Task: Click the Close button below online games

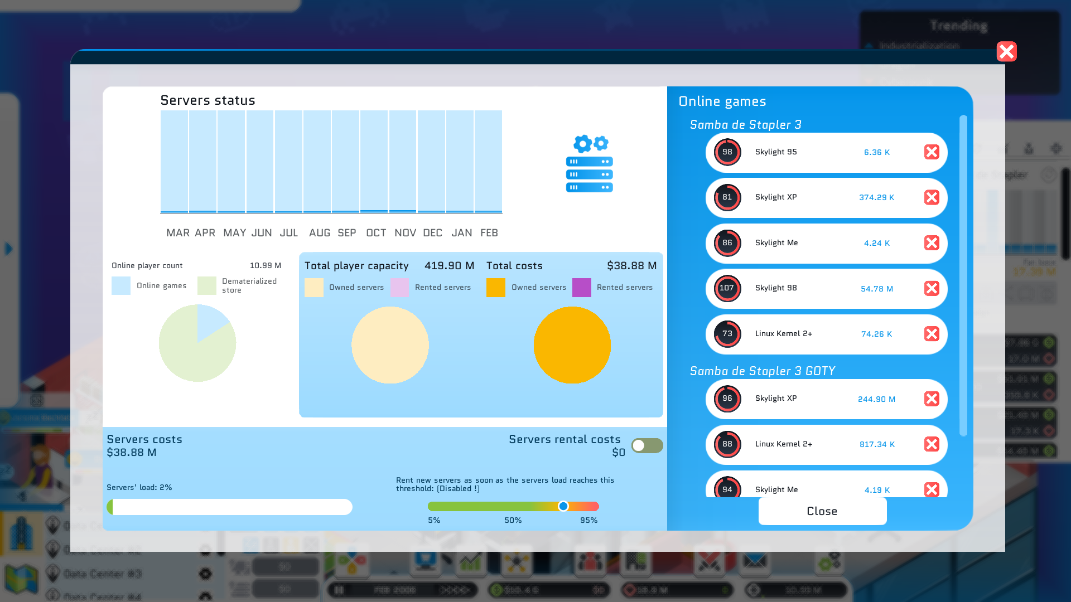Action: [822, 511]
